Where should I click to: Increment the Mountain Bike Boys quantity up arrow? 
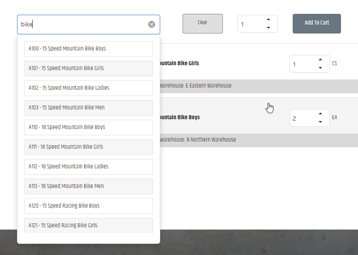tap(320, 114)
